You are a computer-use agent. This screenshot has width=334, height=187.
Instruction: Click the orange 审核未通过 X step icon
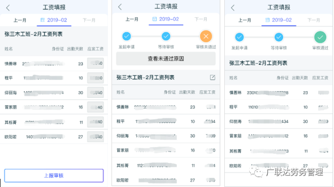[206, 36]
